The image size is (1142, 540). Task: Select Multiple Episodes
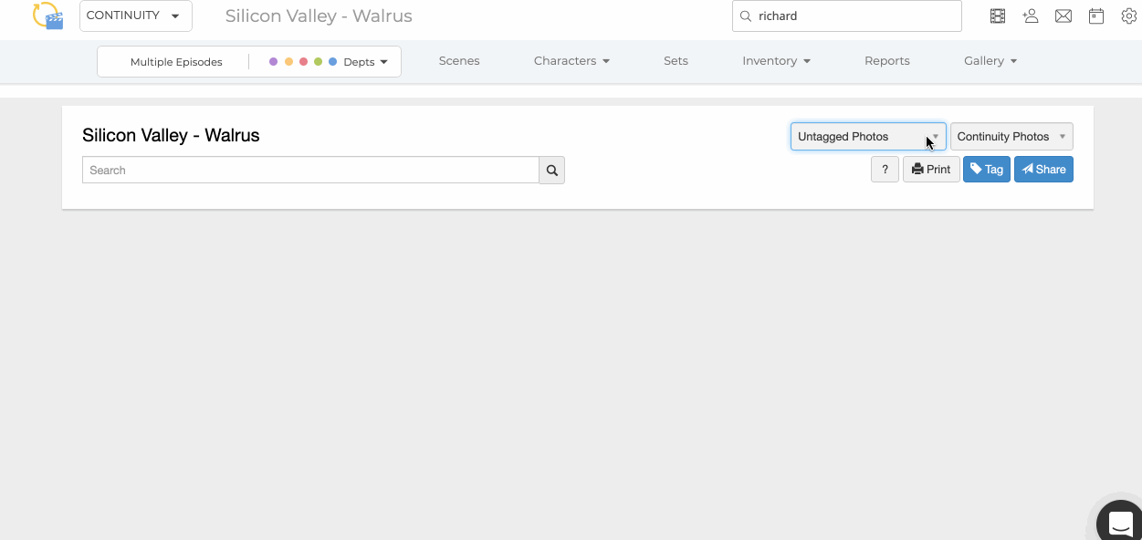[176, 62]
